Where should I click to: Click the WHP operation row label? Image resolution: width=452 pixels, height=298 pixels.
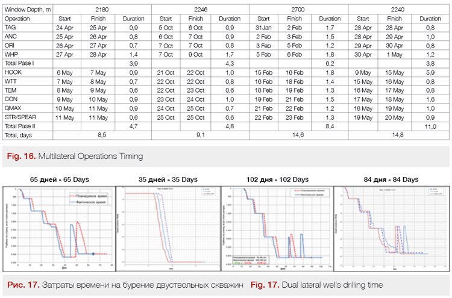click(x=11, y=54)
